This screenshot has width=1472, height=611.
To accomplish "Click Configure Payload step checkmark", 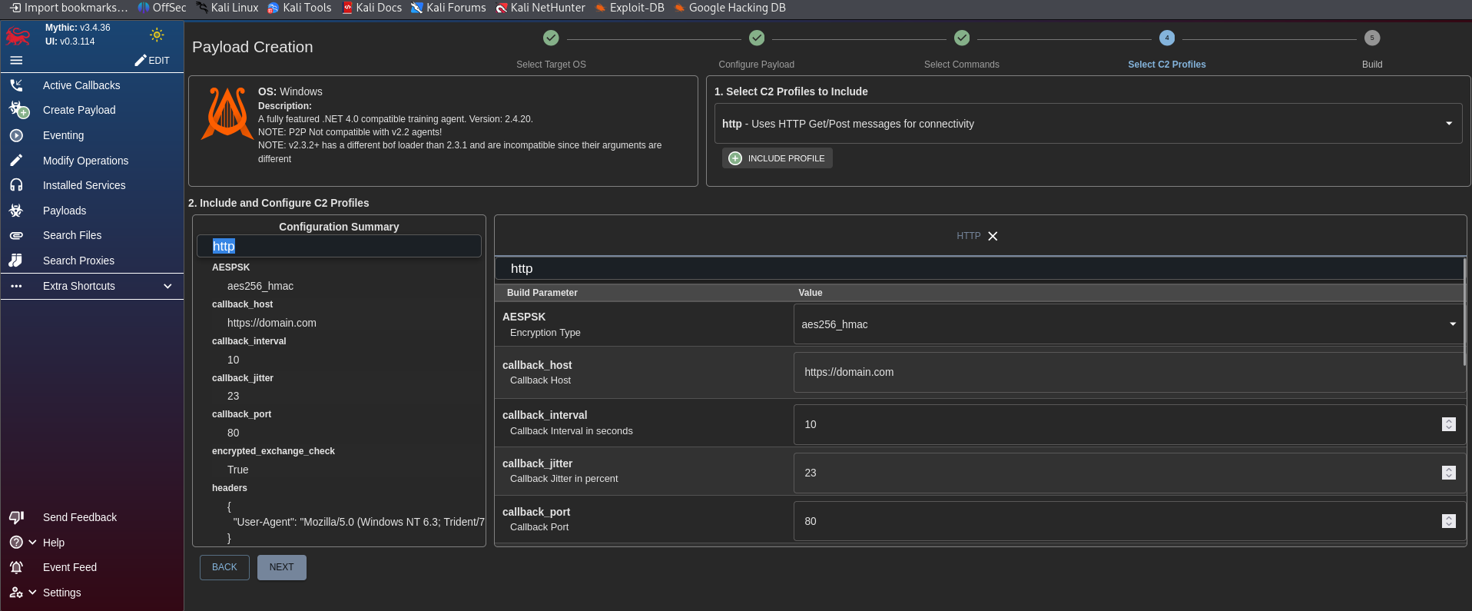I will (757, 38).
